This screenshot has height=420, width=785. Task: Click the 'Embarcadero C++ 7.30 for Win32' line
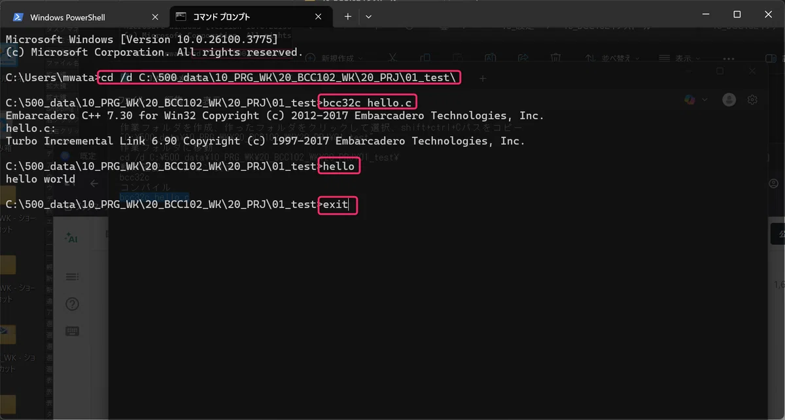tap(275, 116)
